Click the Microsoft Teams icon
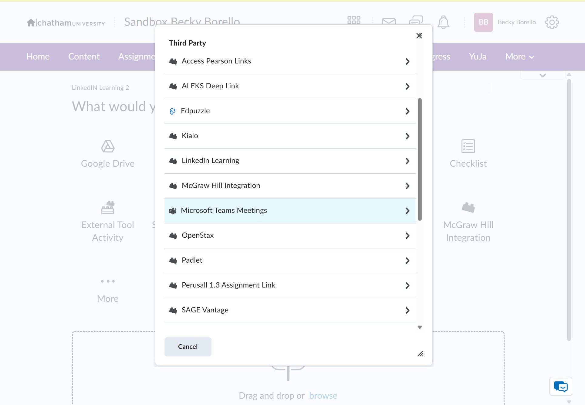 pyautogui.click(x=173, y=211)
